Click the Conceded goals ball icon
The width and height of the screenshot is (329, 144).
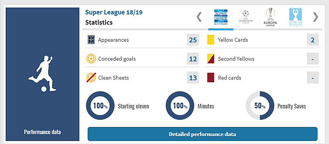(91, 59)
